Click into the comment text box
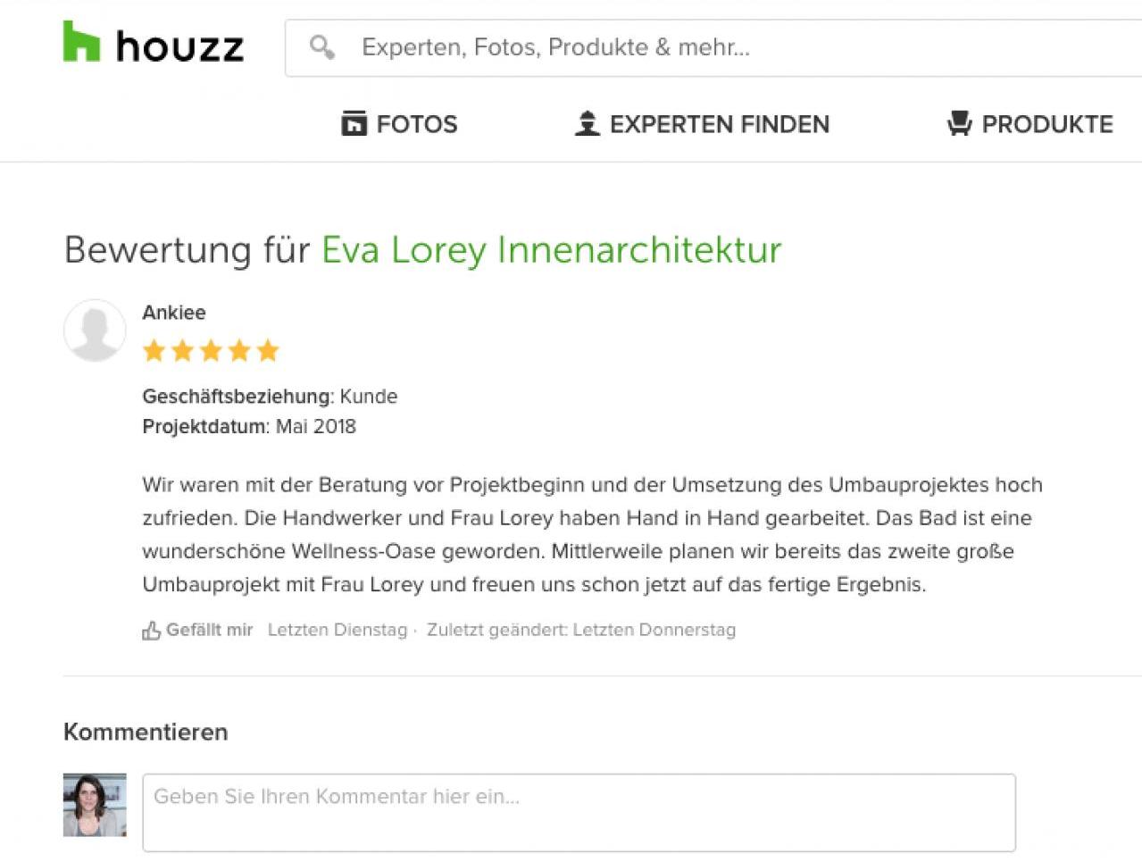The height and width of the screenshot is (862, 1142). point(579,812)
